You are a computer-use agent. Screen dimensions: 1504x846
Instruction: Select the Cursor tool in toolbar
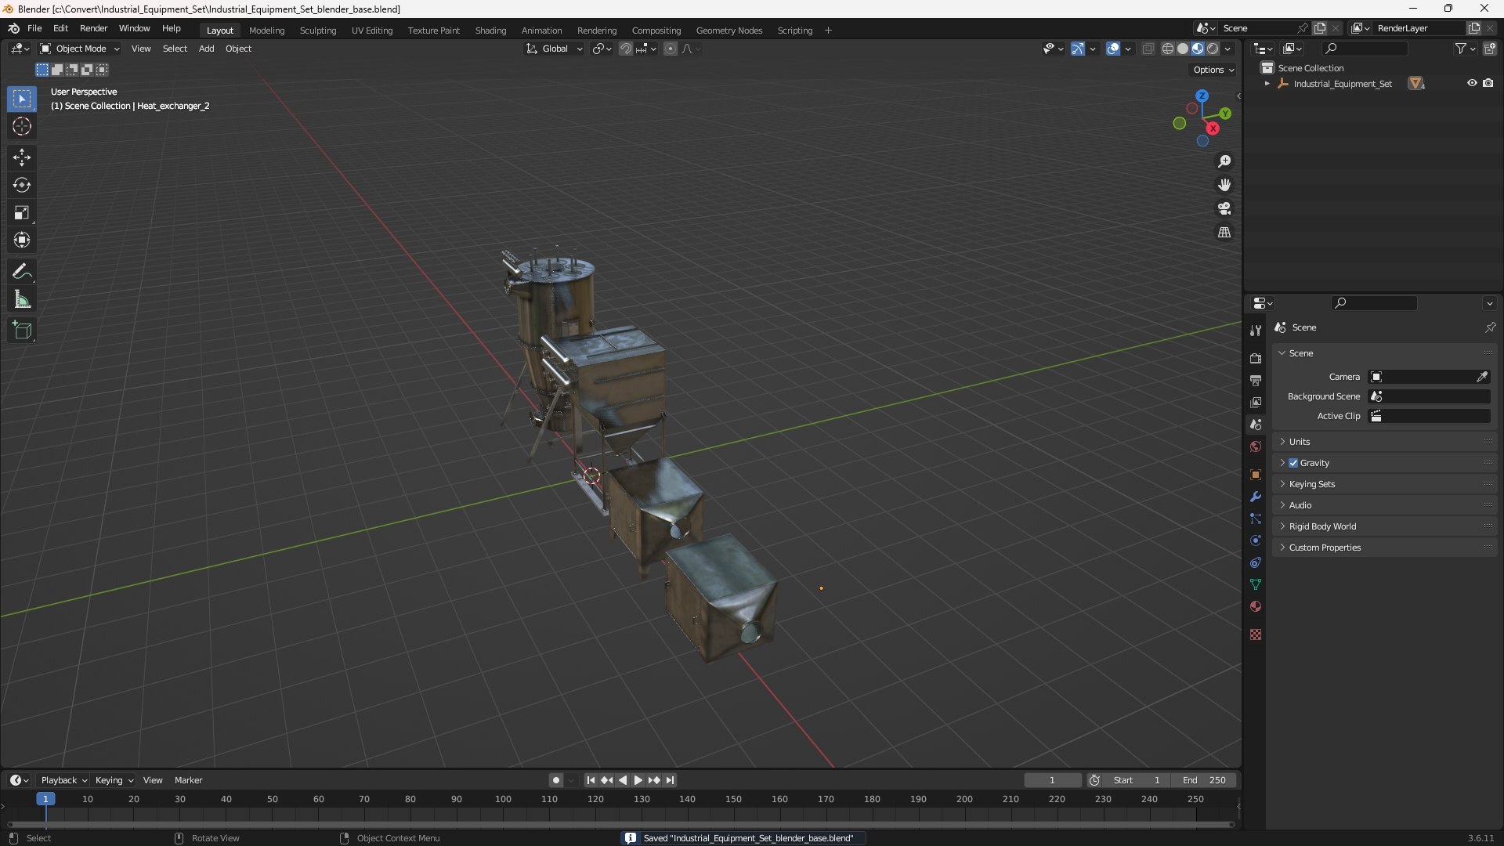(22, 126)
